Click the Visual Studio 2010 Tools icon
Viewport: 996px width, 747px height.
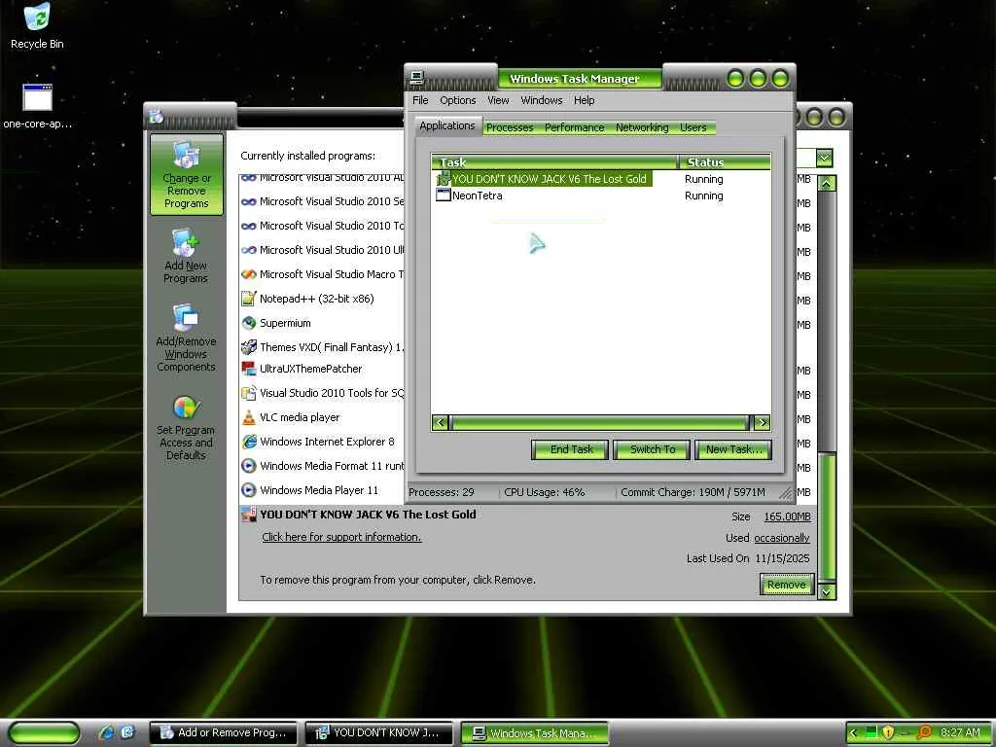(248, 393)
